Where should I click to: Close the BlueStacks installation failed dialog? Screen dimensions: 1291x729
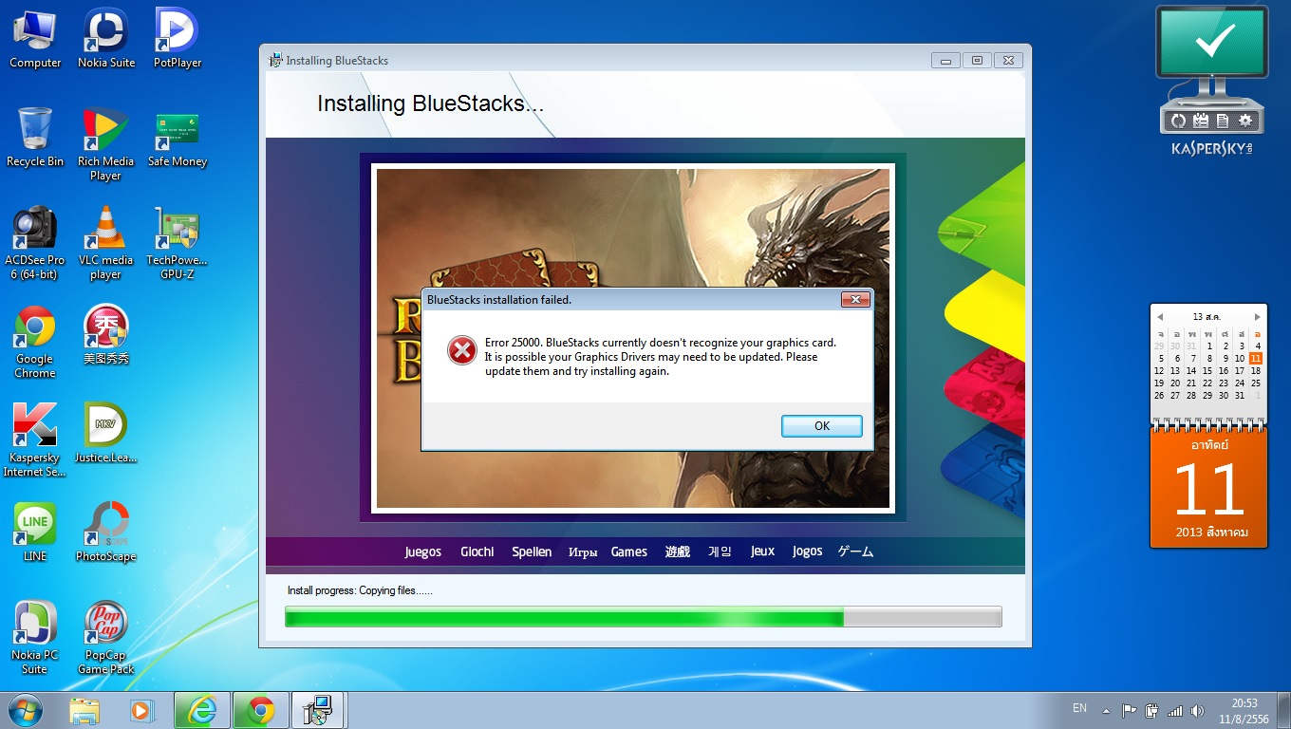(855, 300)
